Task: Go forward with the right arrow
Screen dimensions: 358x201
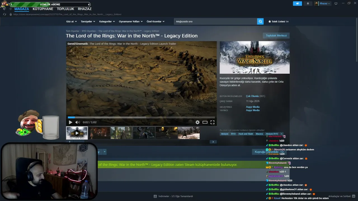Action: pos(10,9)
